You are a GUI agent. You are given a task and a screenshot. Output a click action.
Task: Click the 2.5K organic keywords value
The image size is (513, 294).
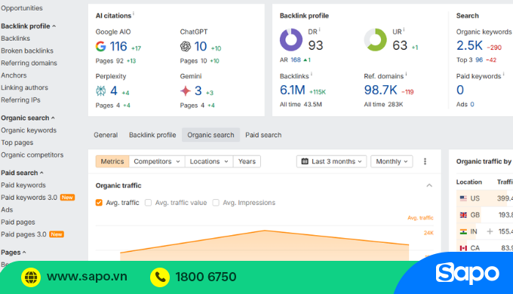tap(469, 46)
